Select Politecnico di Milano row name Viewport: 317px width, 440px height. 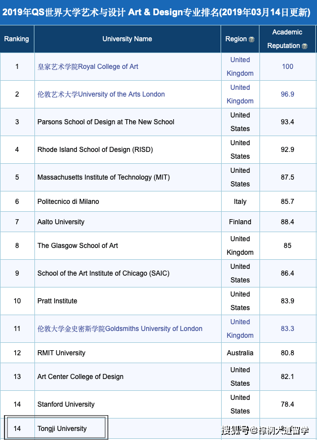(68, 202)
